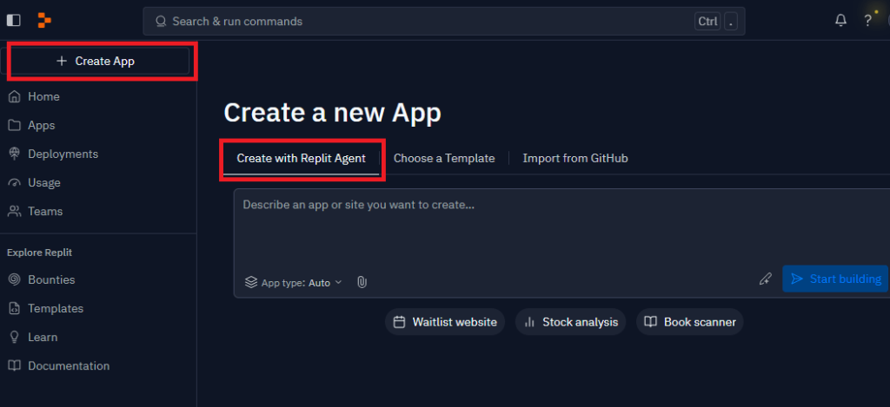Image resolution: width=890 pixels, height=407 pixels.
Task: Click the Search & run commands field
Action: pos(444,22)
